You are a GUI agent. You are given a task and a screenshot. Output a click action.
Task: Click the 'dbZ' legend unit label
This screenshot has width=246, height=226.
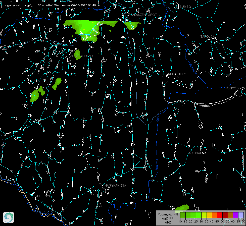168,222
